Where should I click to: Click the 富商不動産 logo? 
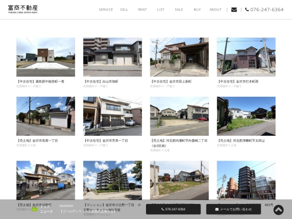tap(23, 9)
